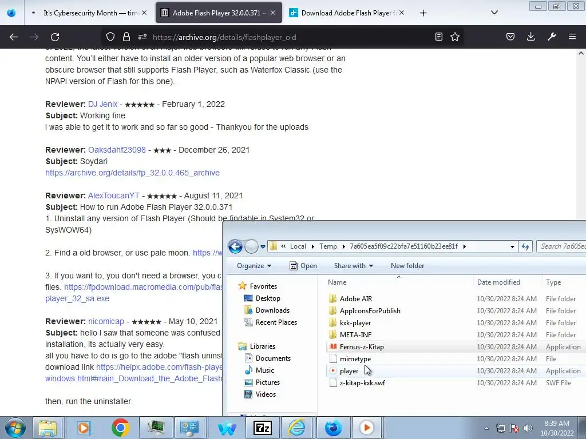Select the Adobe AIR folder
The image size is (586, 439).
pos(356,298)
